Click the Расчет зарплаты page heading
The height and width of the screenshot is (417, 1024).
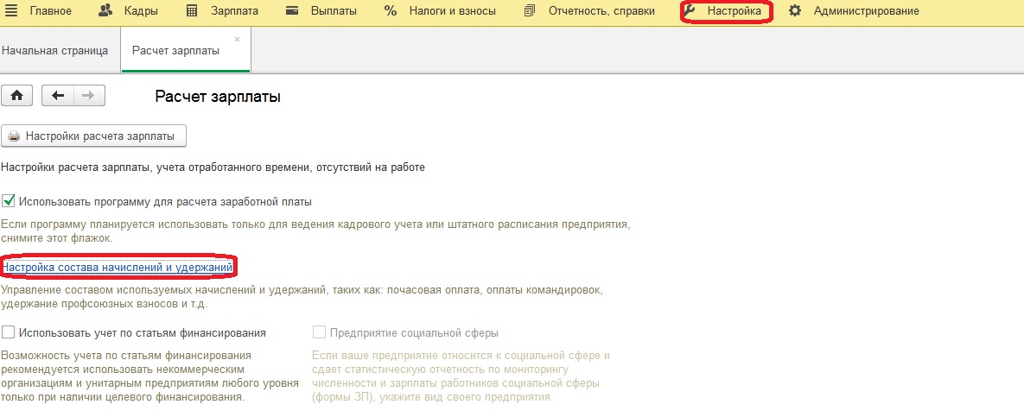coord(218,98)
